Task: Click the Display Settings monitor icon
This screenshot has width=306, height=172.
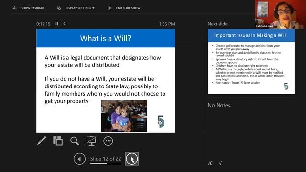Action: [x=59, y=8]
